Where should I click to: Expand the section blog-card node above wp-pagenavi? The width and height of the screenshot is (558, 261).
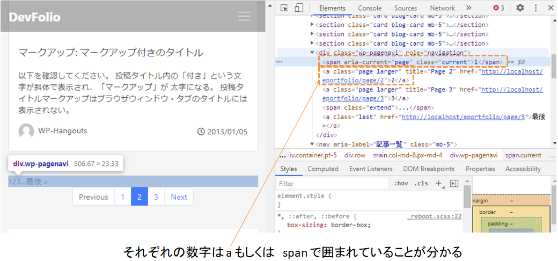point(312,44)
